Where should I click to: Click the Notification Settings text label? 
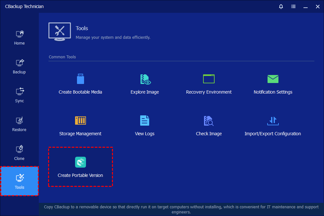click(273, 92)
